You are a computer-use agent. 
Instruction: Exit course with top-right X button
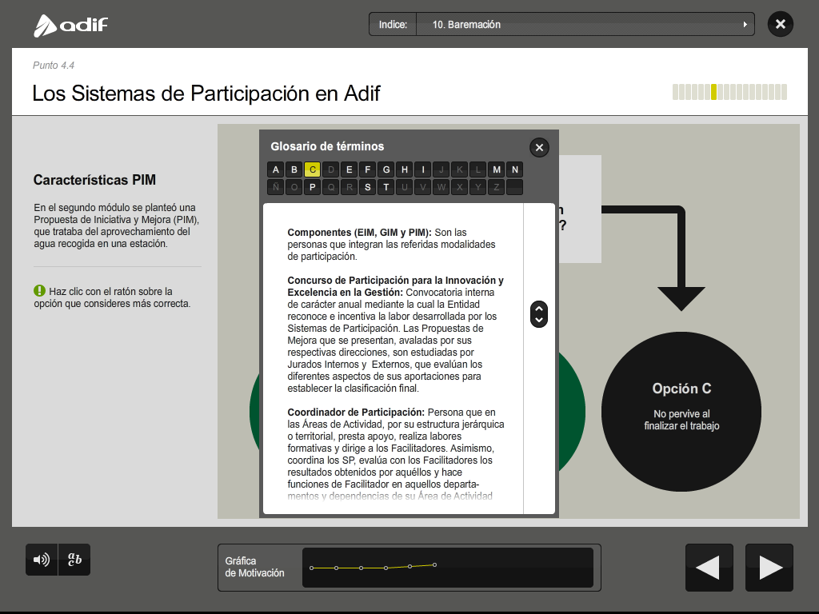(780, 24)
